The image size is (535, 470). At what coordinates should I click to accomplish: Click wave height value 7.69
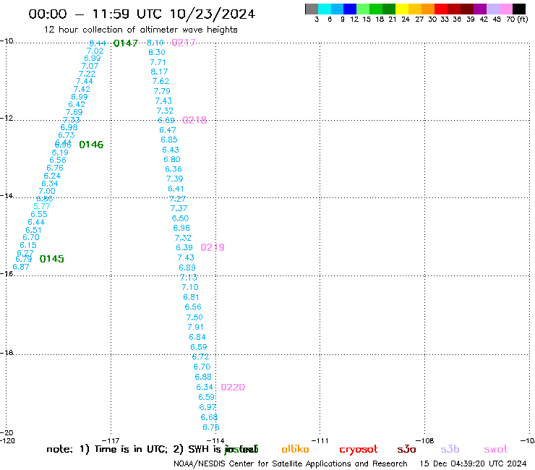pos(74,112)
